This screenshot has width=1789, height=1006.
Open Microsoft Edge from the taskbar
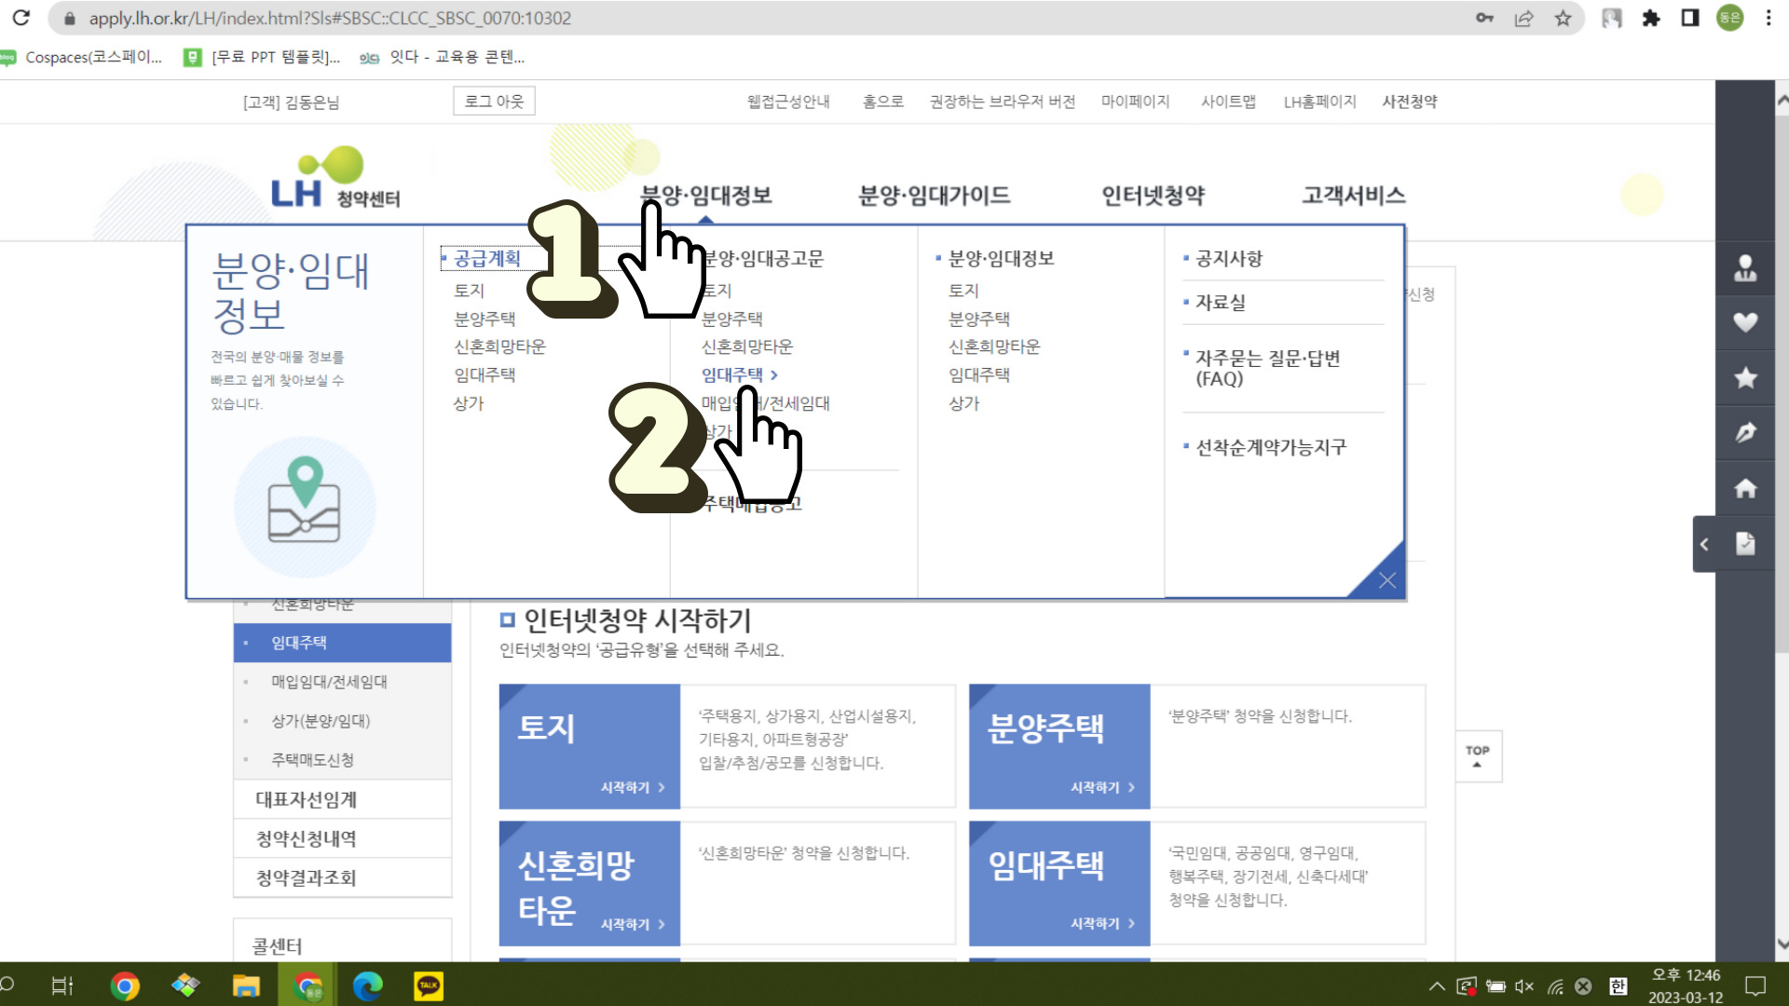pos(367,986)
